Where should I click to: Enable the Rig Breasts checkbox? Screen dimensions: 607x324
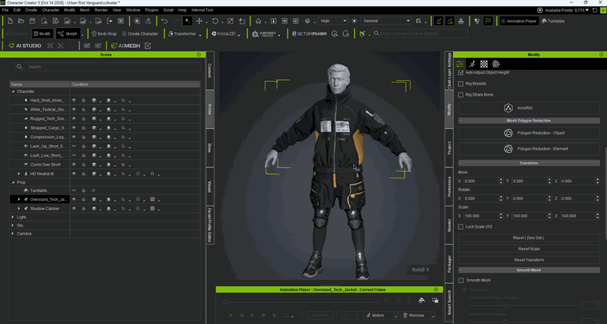pyautogui.click(x=461, y=83)
